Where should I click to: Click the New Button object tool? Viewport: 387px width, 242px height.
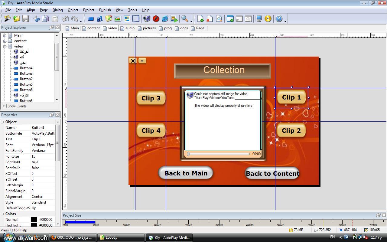point(91,19)
